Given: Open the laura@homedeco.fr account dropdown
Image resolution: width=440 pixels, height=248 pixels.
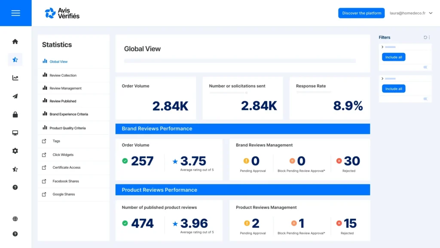Looking at the screenshot, I should tap(411, 13).
